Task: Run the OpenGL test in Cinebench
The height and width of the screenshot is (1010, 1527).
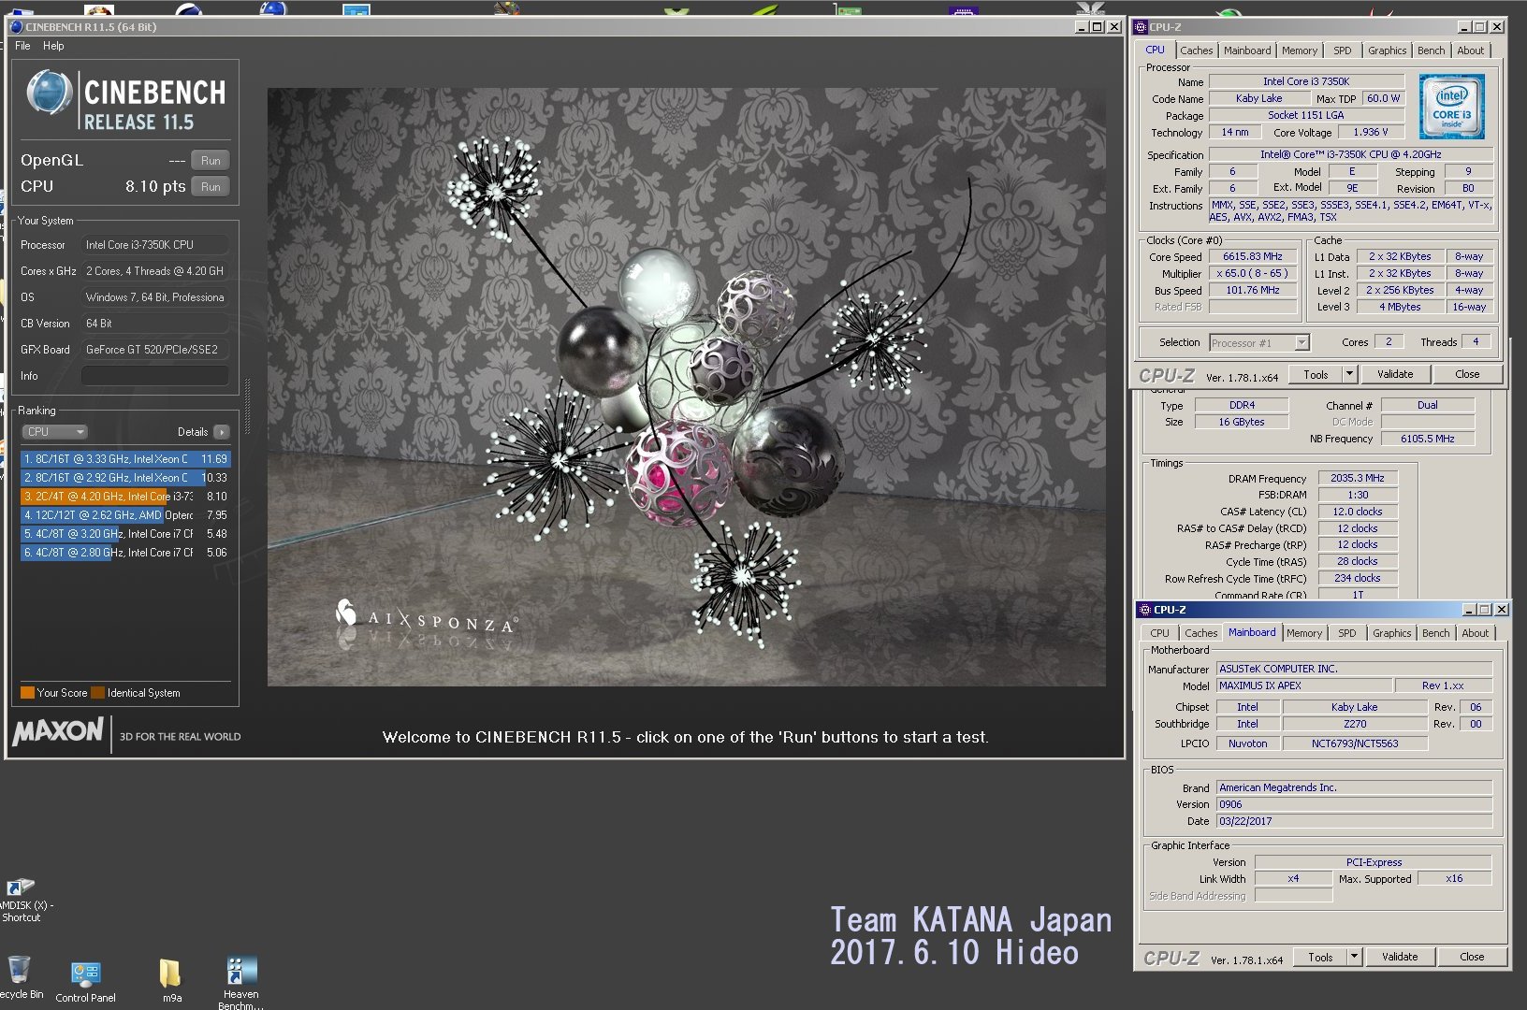Action: click(x=211, y=161)
